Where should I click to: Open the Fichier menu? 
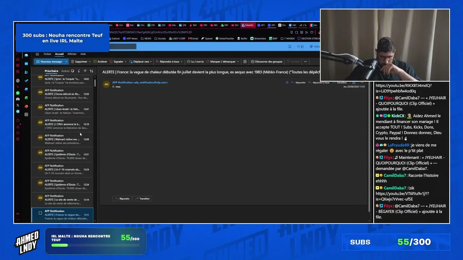coord(47,54)
